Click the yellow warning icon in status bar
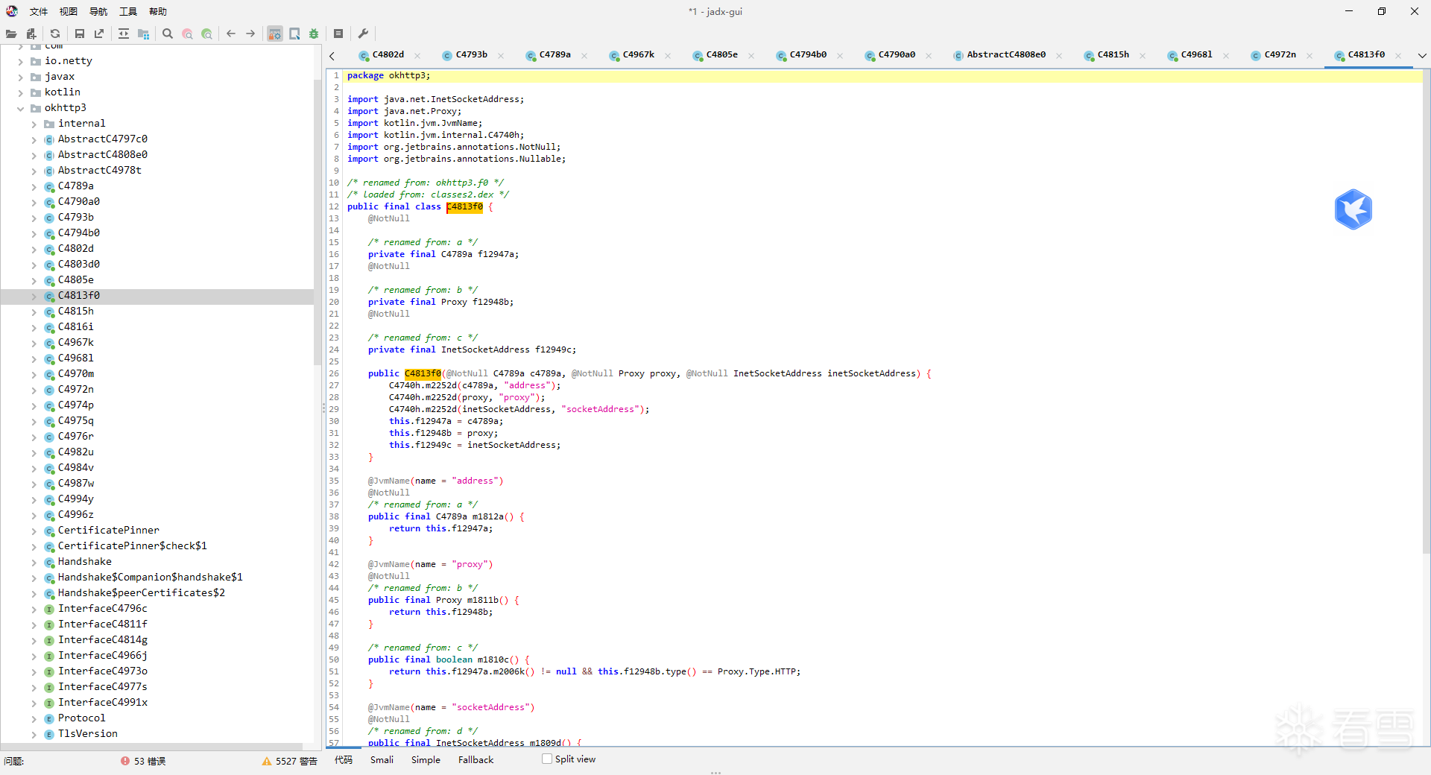The image size is (1431, 775). pyautogui.click(x=266, y=761)
